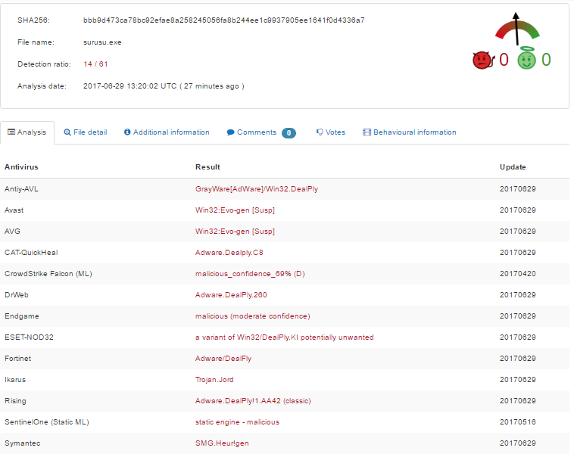Click the CAT-QuickHeal antivirus name
574x454 pixels.
(31, 253)
